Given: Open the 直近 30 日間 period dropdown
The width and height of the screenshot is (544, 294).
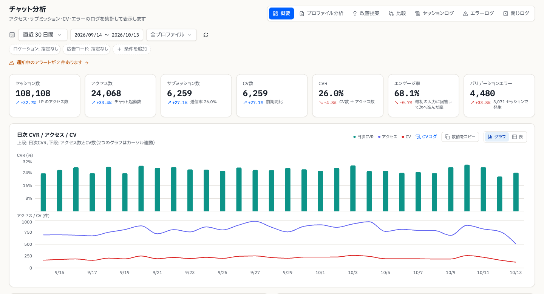Looking at the screenshot, I should click(43, 35).
